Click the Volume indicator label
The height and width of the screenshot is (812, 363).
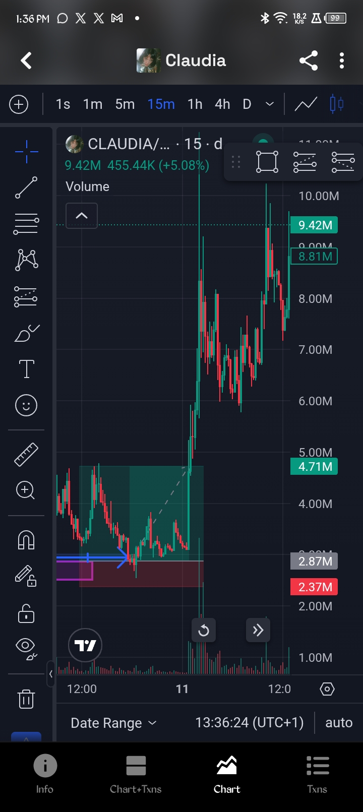pos(87,186)
